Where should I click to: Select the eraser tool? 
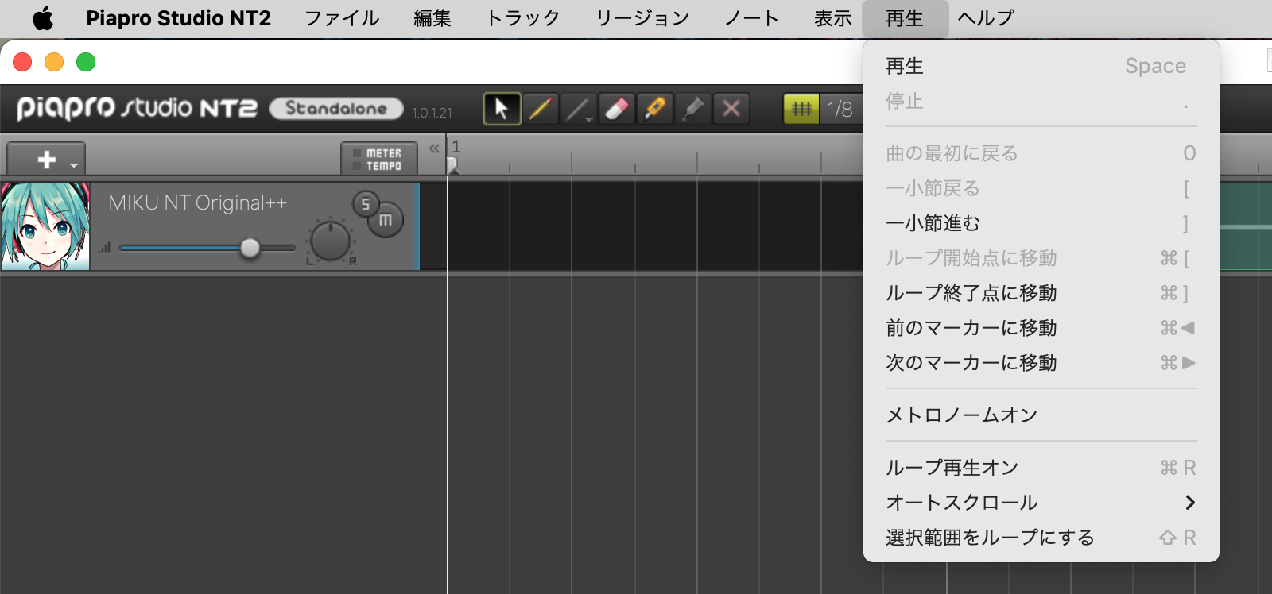616,109
